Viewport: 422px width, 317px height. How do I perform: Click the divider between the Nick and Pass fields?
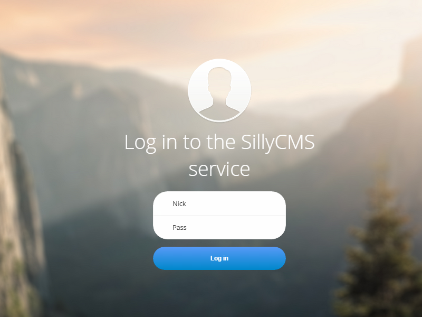[219, 216]
